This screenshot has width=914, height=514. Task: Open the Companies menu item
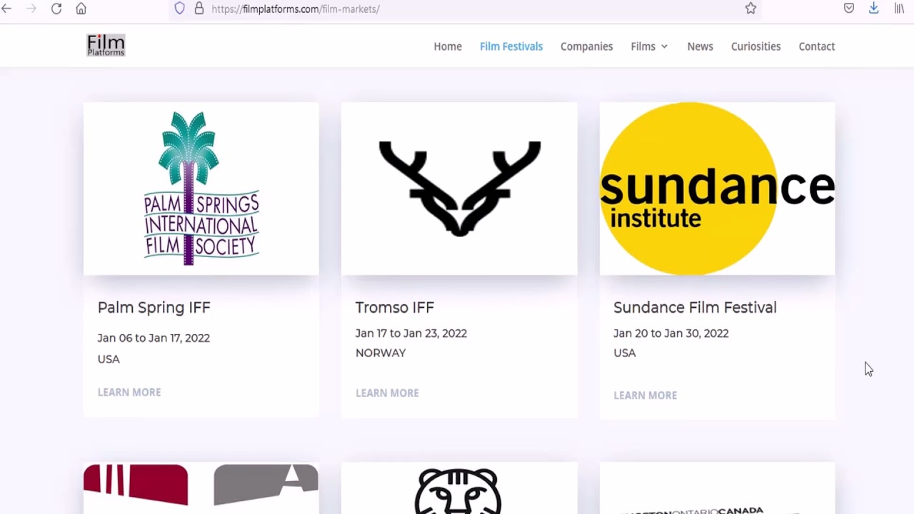586,46
